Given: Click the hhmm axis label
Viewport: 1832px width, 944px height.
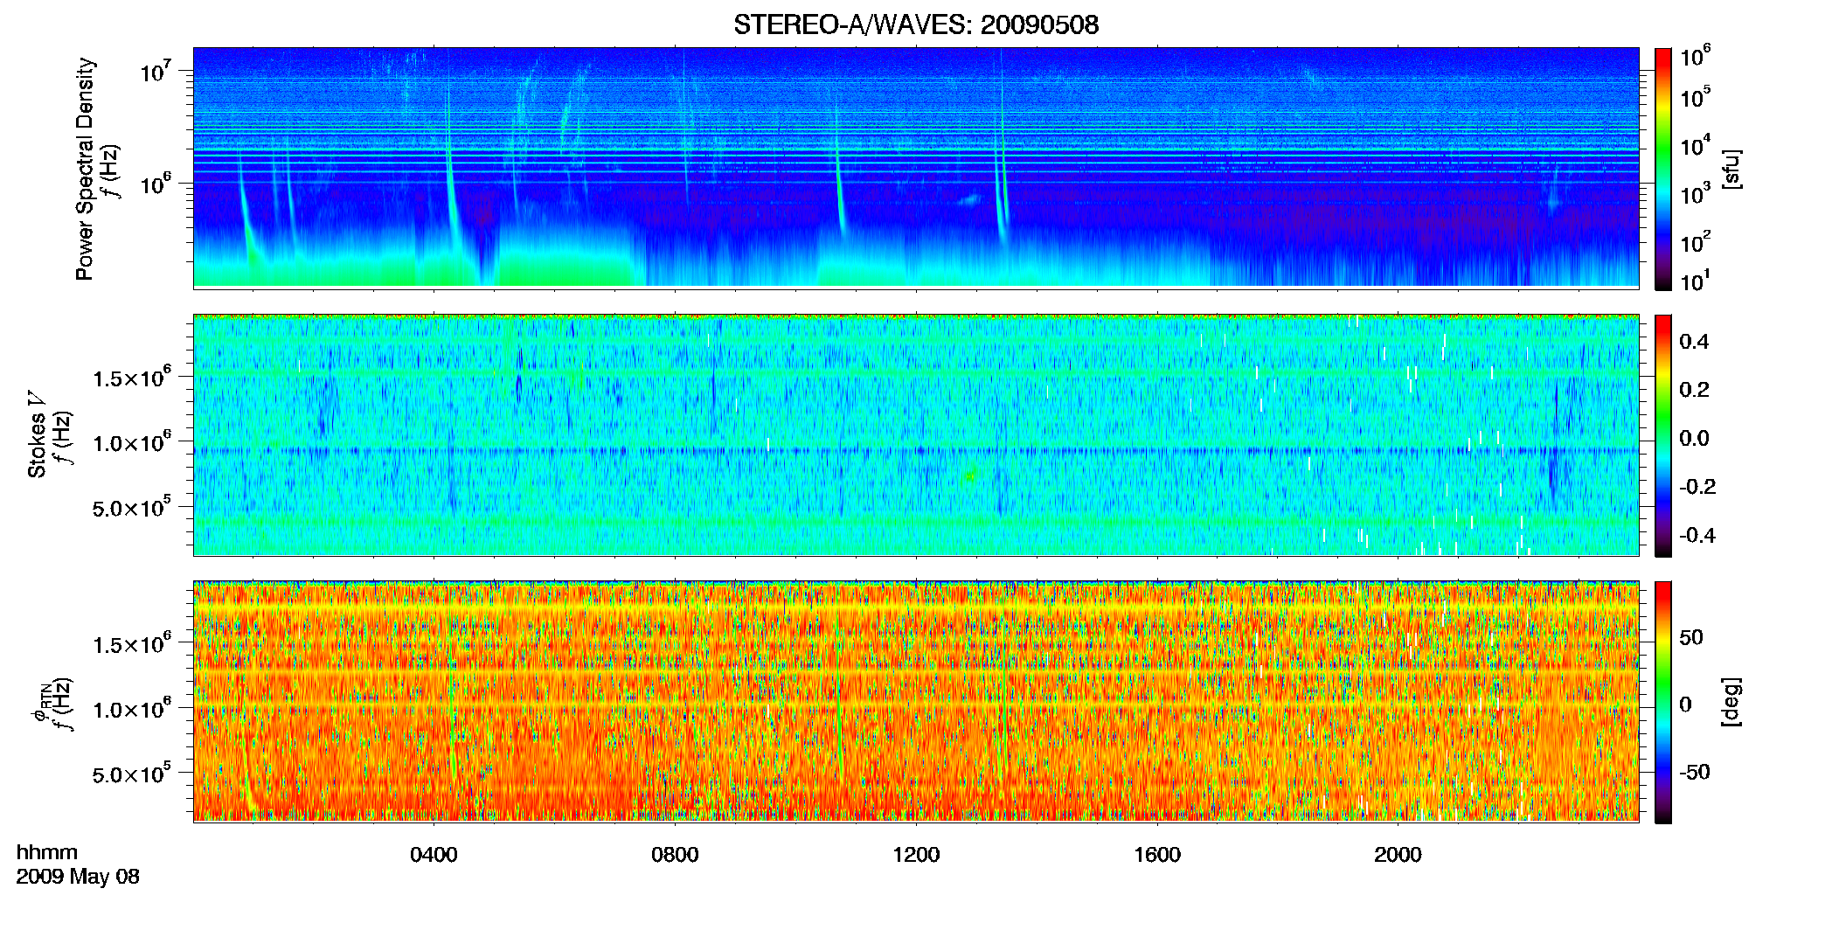Looking at the screenshot, I should click(x=47, y=852).
